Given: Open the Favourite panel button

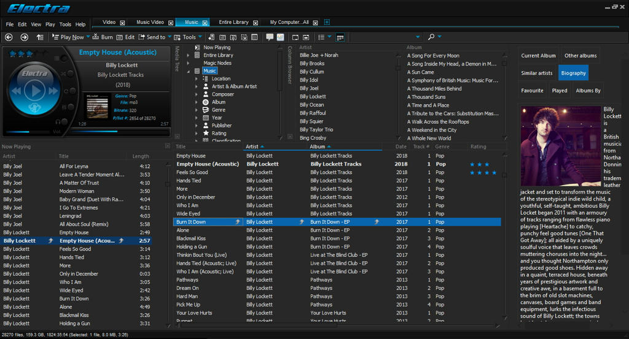Looking at the screenshot, I should [532, 91].
